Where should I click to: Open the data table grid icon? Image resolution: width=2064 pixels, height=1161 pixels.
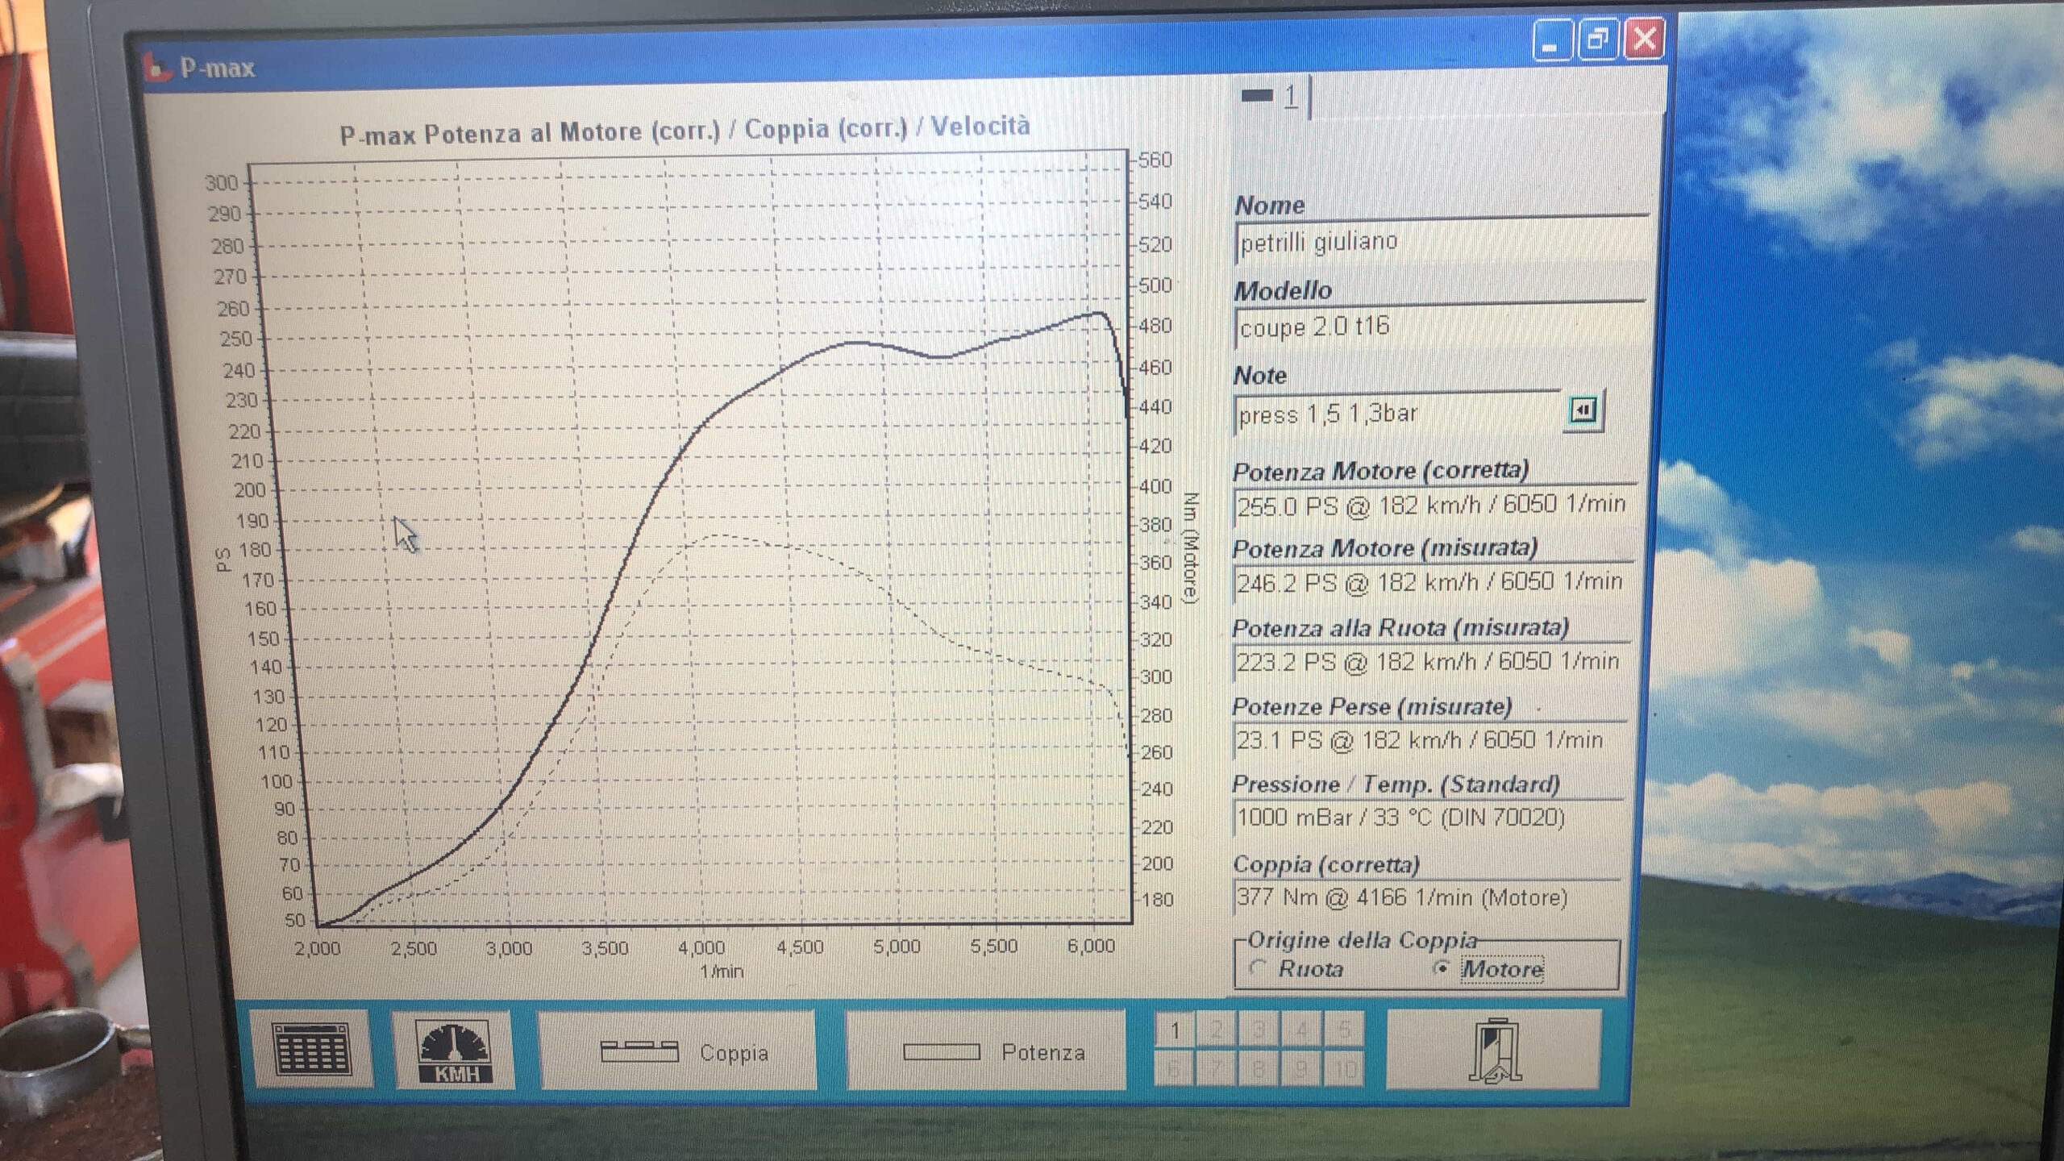312,1049
